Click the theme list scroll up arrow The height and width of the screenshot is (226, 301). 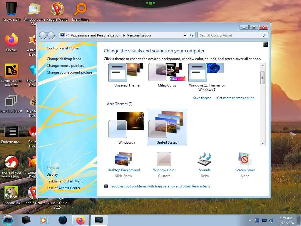pyautogui.click(x=262, y=66)
